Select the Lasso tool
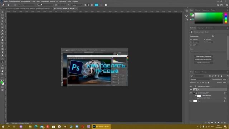 pos(3,18)
